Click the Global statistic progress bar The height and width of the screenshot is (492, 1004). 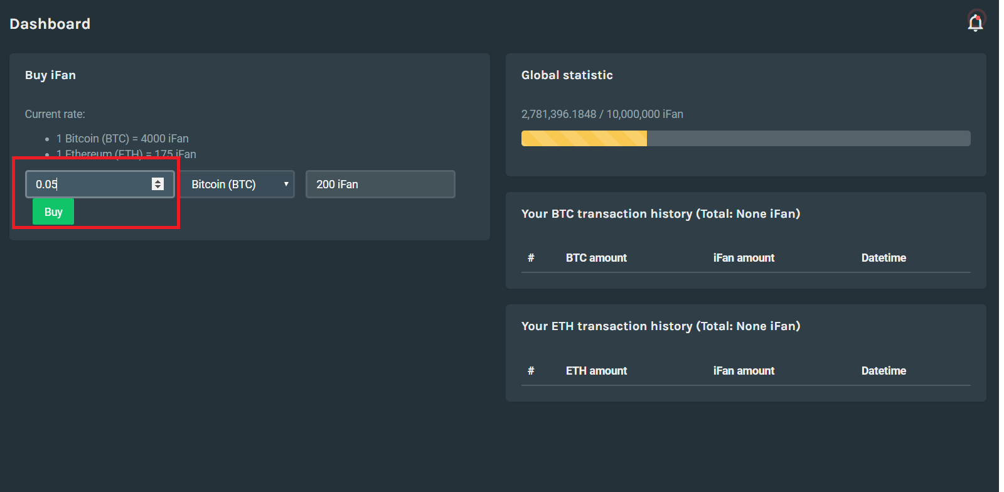point(745,138)
